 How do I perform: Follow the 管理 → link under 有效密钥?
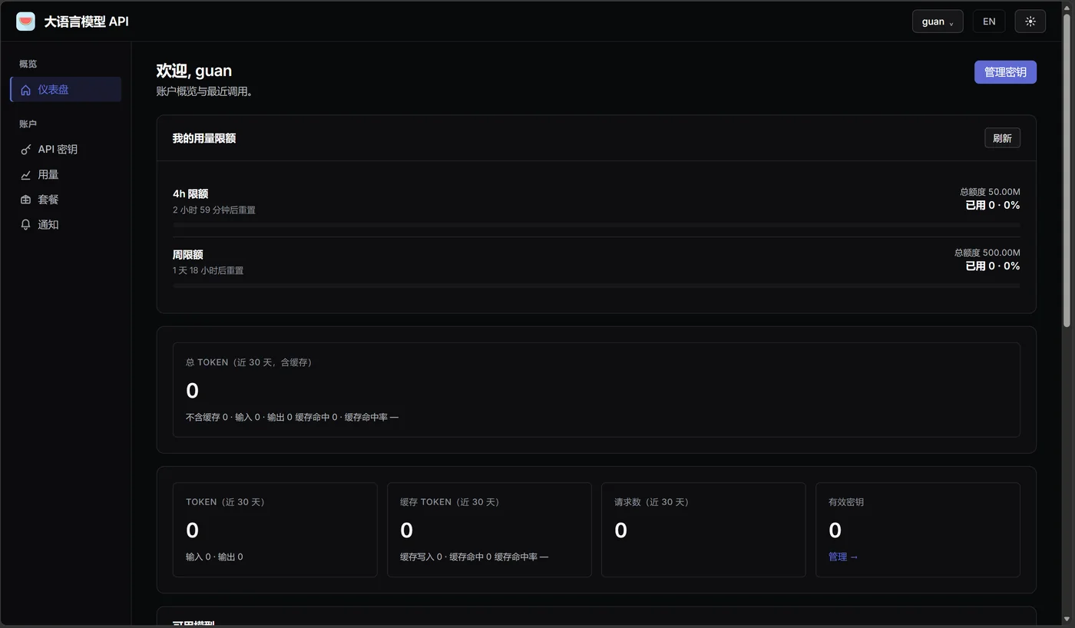[843, 557]
